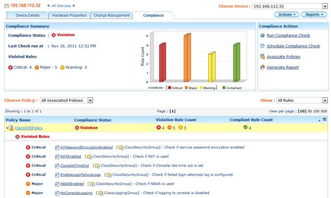331x198 pixels.
Task: Click the Violated Rules section red icon
Action: 18,137
